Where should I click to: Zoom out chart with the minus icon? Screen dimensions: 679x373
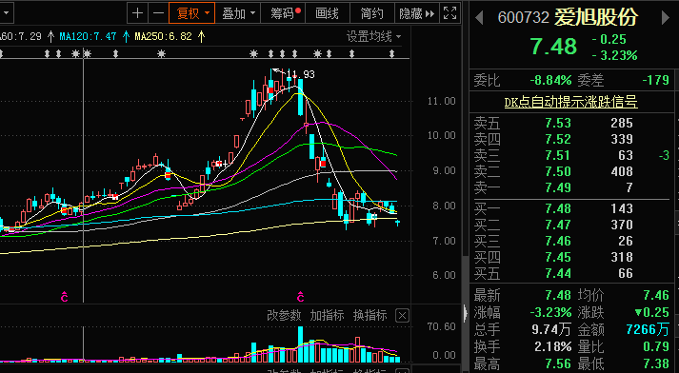[x=158, y=13]
